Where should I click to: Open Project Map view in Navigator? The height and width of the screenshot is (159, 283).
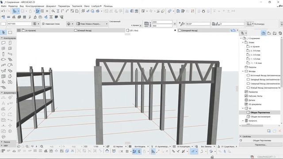tap(264, 33)
